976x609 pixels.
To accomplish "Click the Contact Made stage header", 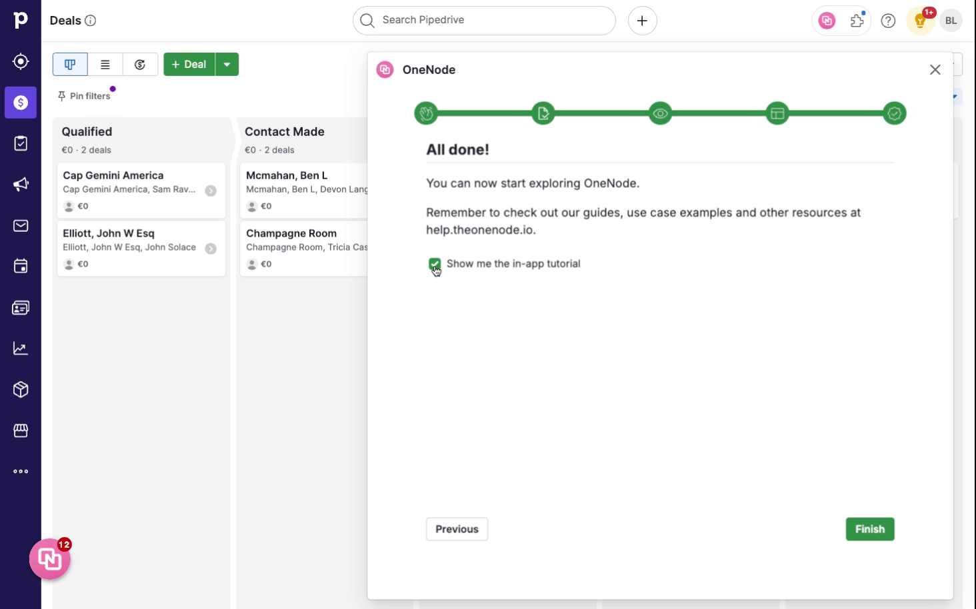I will (x=285, y=132).
